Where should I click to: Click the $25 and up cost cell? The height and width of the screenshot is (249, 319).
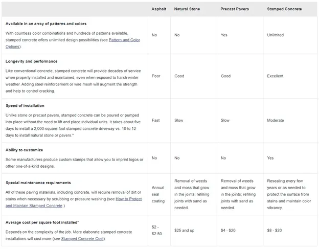(x=184, y=230)
